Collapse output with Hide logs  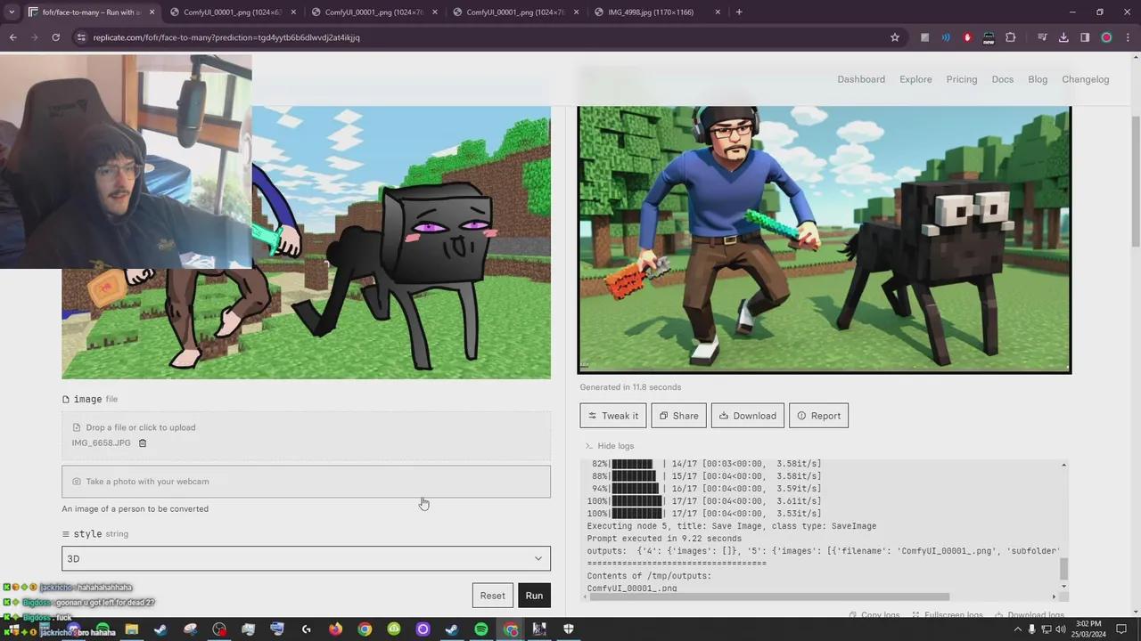point(610,446)
